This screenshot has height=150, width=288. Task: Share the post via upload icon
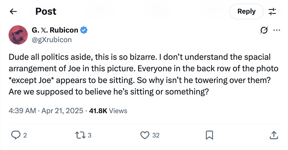pyautogui.click(x=274, y=135)
